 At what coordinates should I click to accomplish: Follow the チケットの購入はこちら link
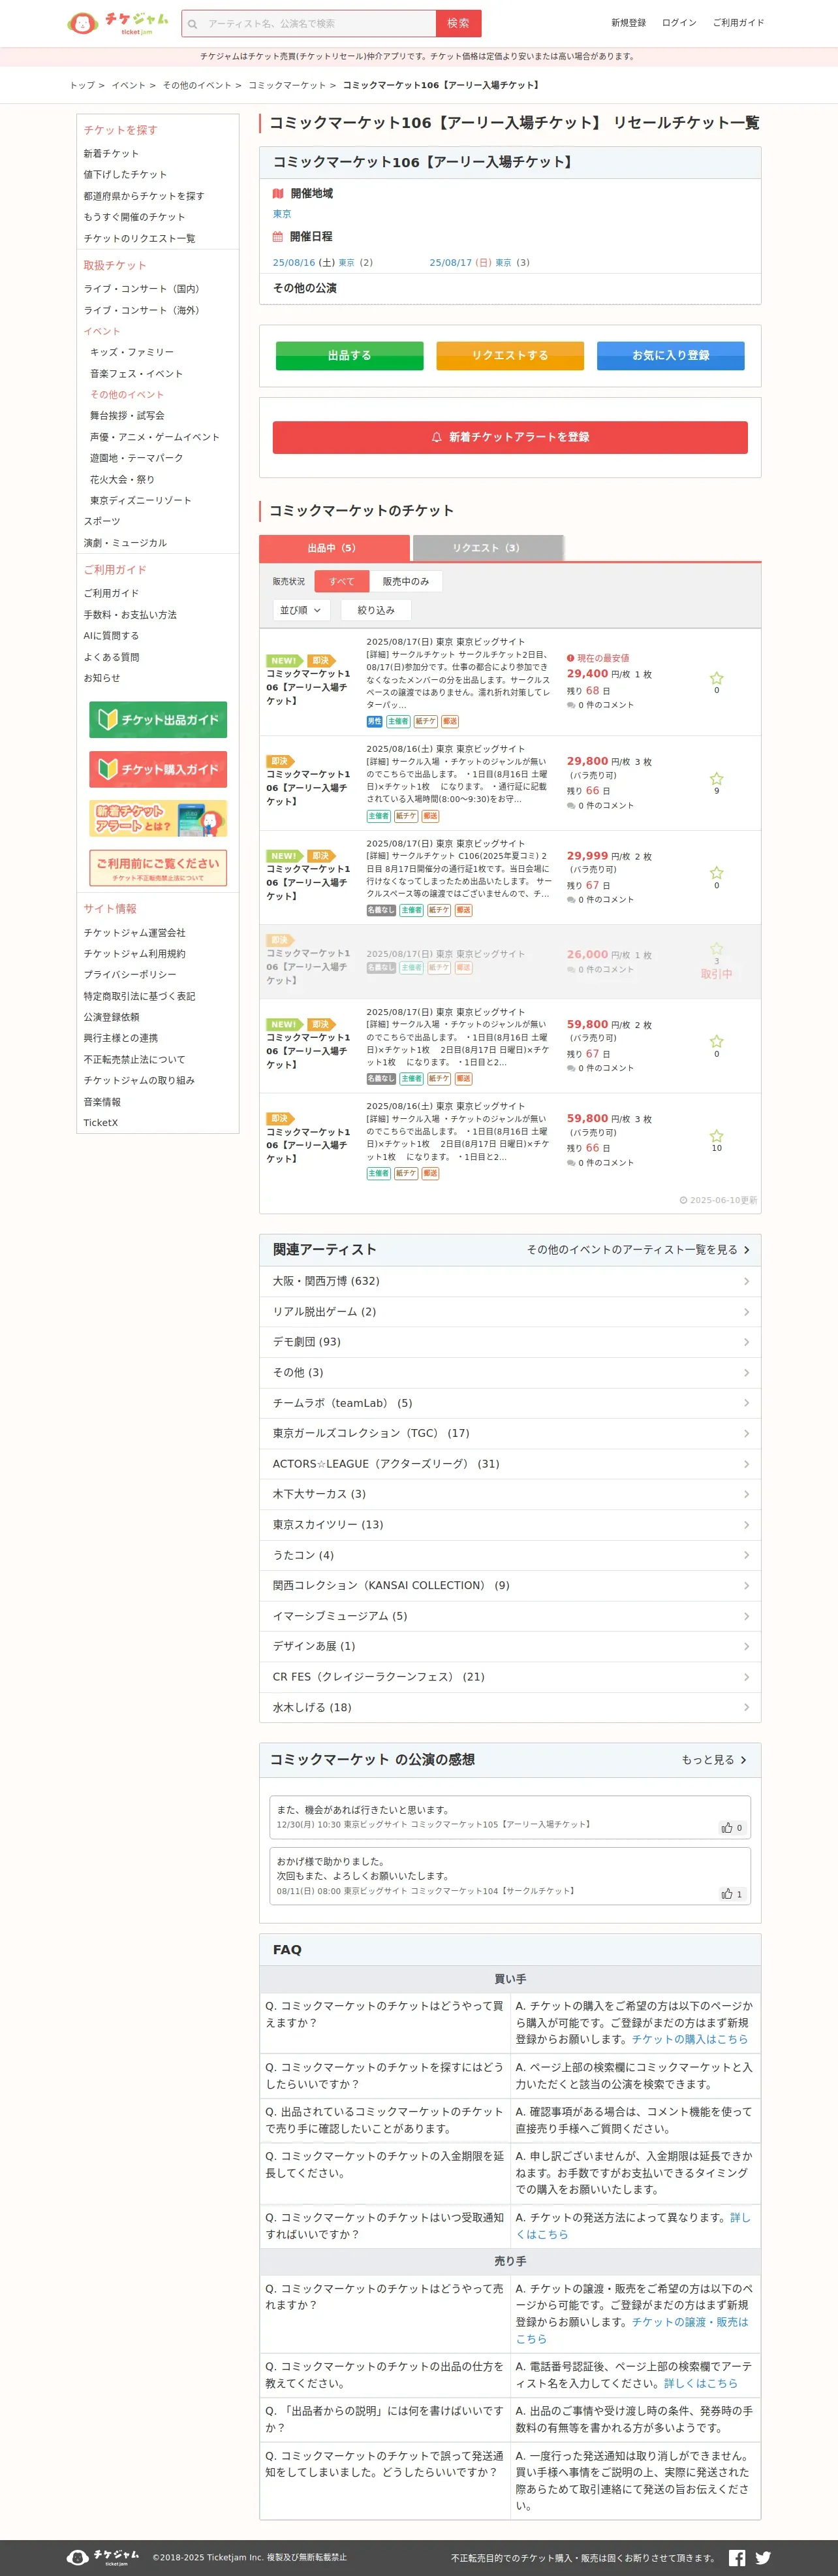[689, 2039]
